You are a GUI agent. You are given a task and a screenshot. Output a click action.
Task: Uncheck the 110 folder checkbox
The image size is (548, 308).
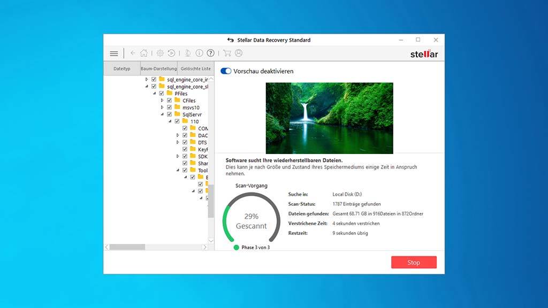click(x=177, y=121)
